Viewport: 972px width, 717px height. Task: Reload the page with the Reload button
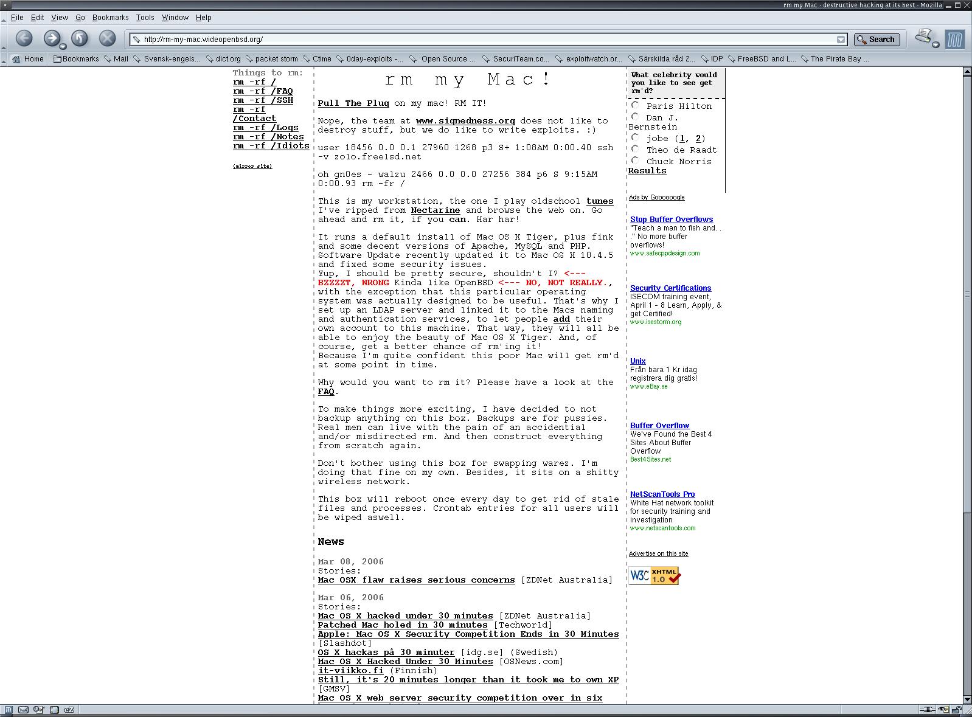(80, 39)
